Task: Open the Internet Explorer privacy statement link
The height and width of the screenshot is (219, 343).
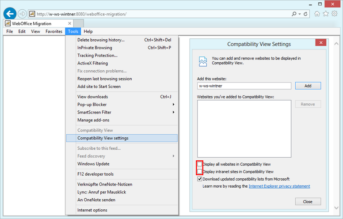Action: [279, 186]
